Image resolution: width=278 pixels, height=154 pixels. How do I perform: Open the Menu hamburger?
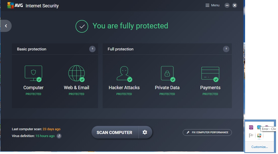[x=212, y=5]
